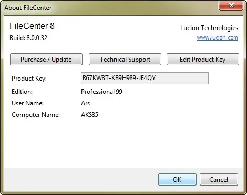Select the Ars user name value
The width and height of the screenshot is (247, 195).
pyautogui.click(x=85, y=103)
